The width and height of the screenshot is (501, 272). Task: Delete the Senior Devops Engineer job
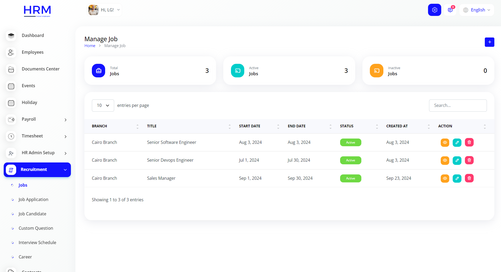(469, 160)
